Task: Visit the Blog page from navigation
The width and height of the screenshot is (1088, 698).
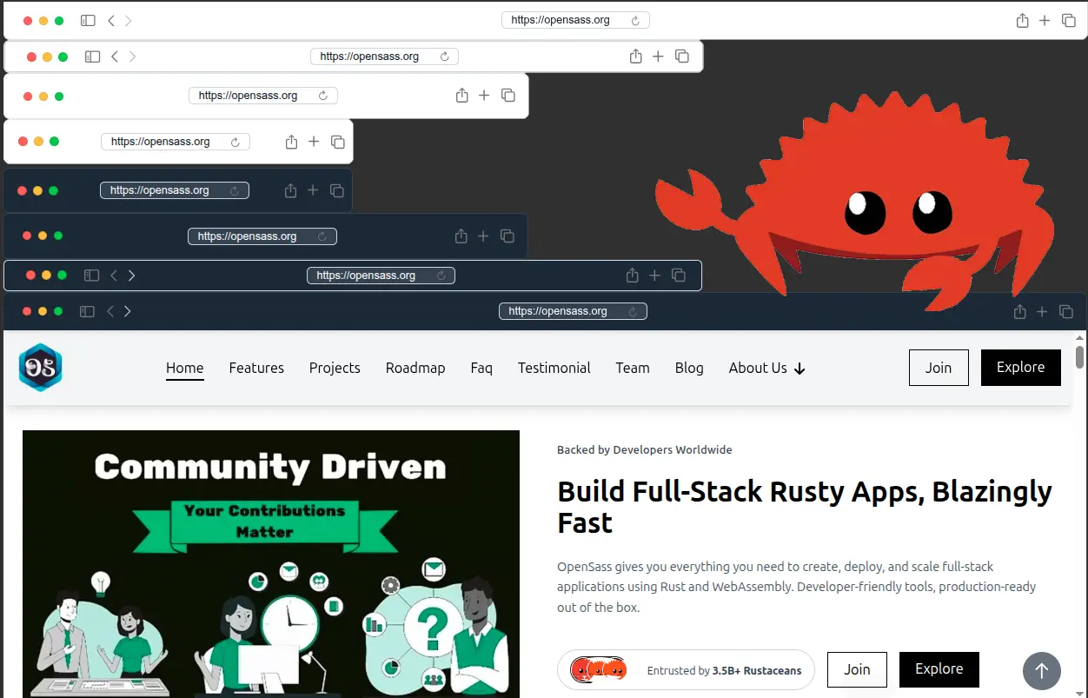Action: (x=689, y=368)
